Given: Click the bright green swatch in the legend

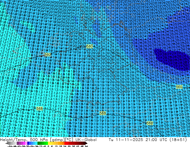Looking at the screenshot, I should click(x=47, y=143).
